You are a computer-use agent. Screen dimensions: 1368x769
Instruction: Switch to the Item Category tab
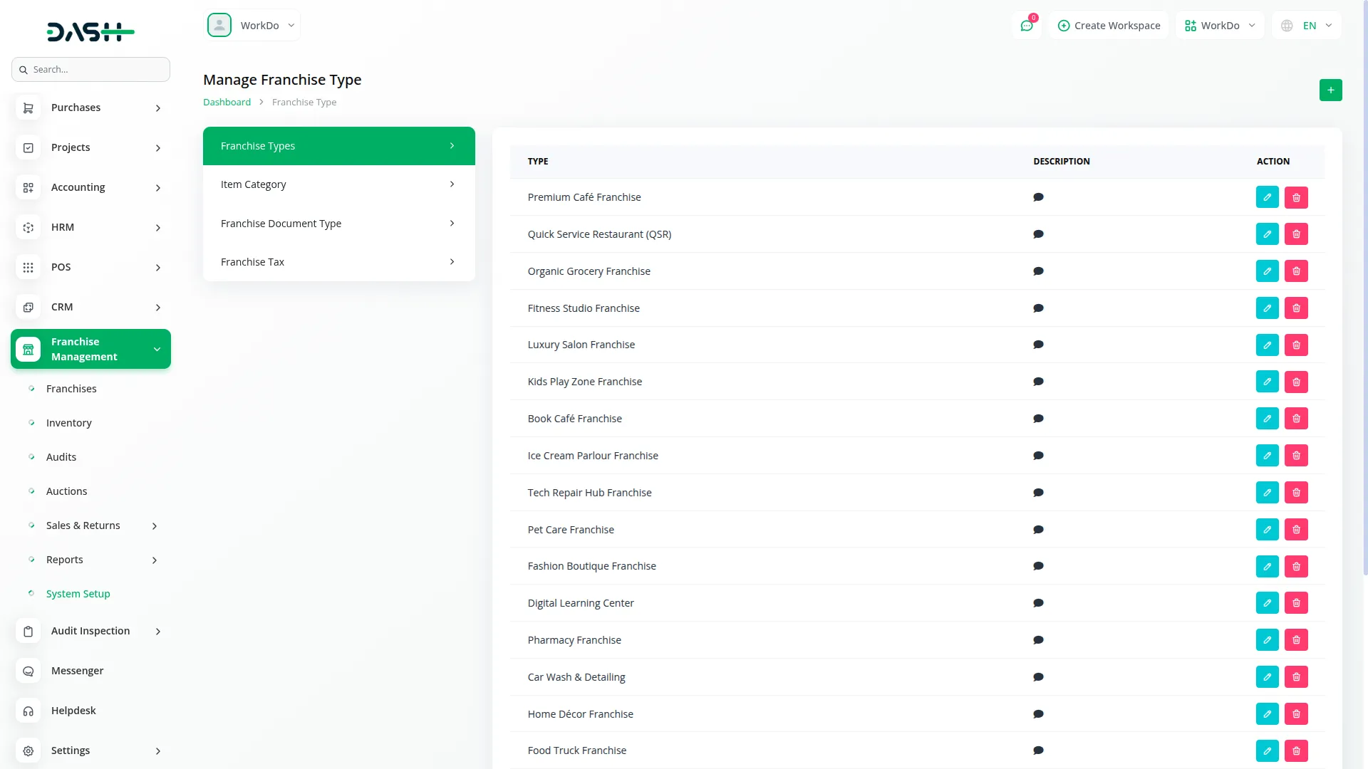[x=338, y=184]
